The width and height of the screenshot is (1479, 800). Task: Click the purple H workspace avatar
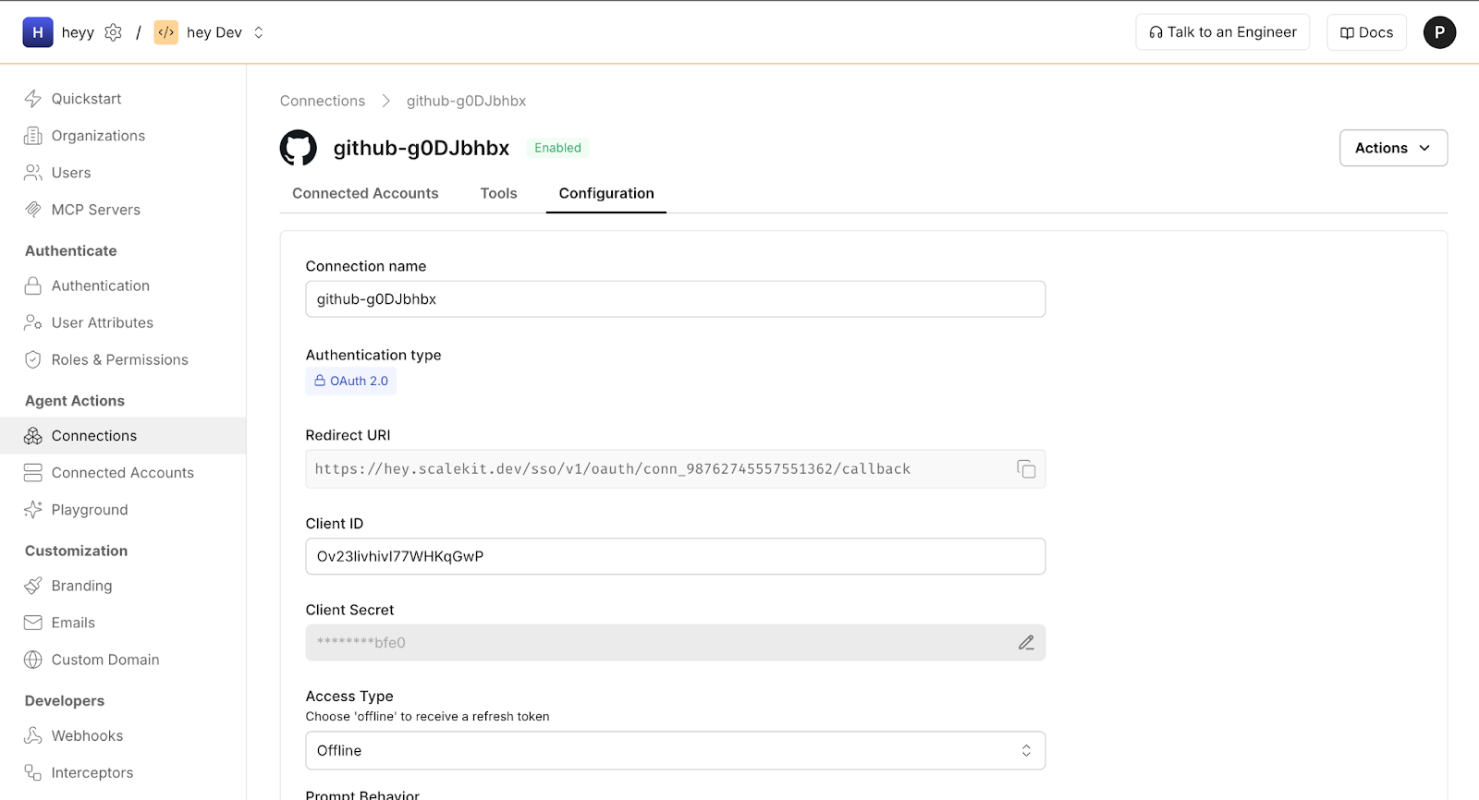38,32
